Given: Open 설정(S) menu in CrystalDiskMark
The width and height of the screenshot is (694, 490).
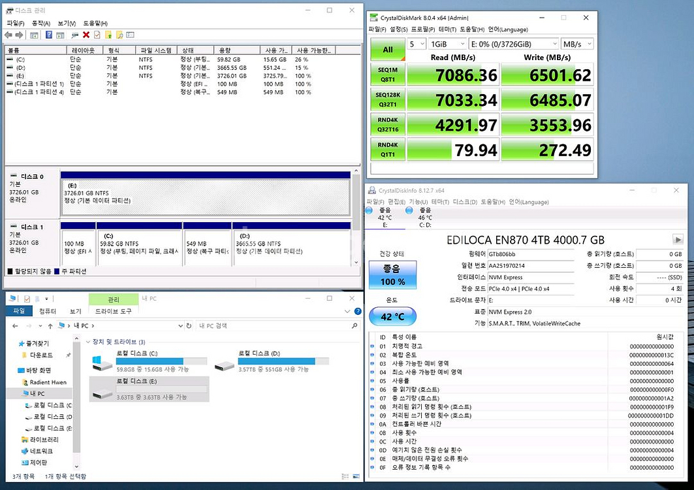Looking at the screenshot, I should click(399, 29).
